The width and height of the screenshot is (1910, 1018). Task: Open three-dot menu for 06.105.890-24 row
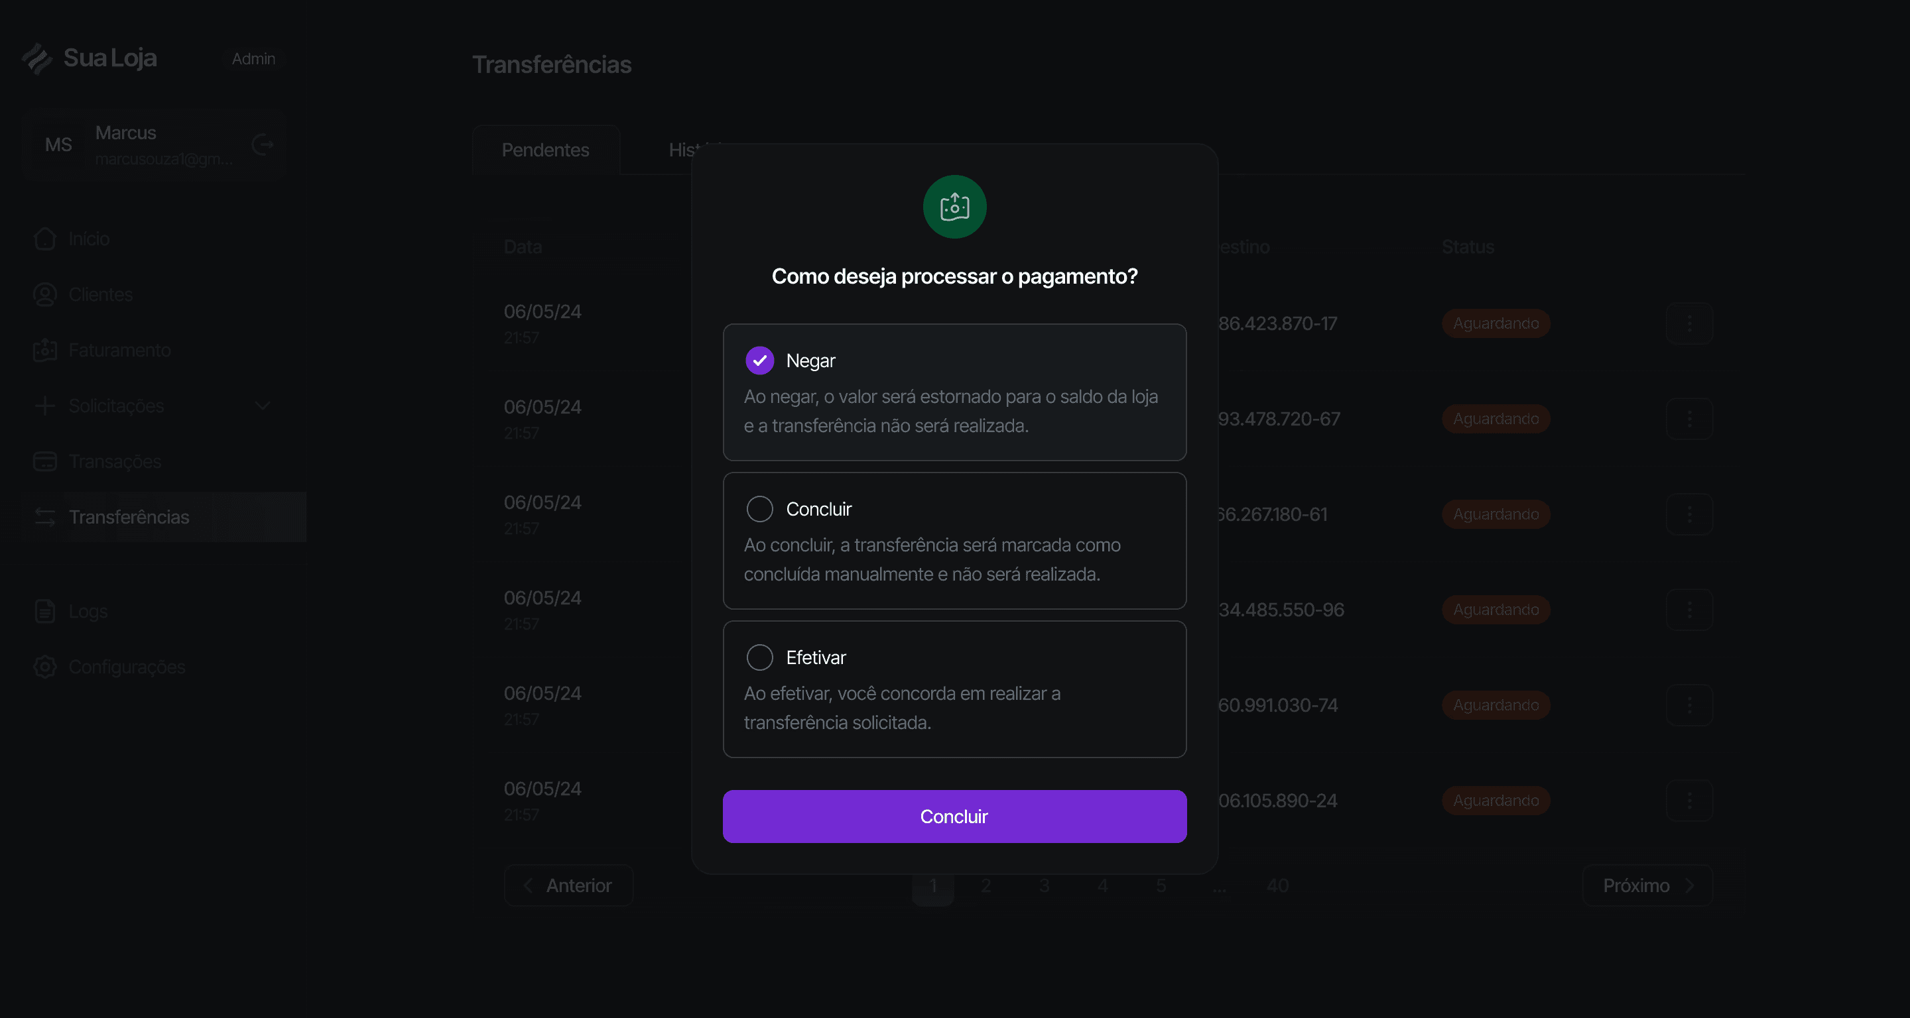pos(1689,800)
